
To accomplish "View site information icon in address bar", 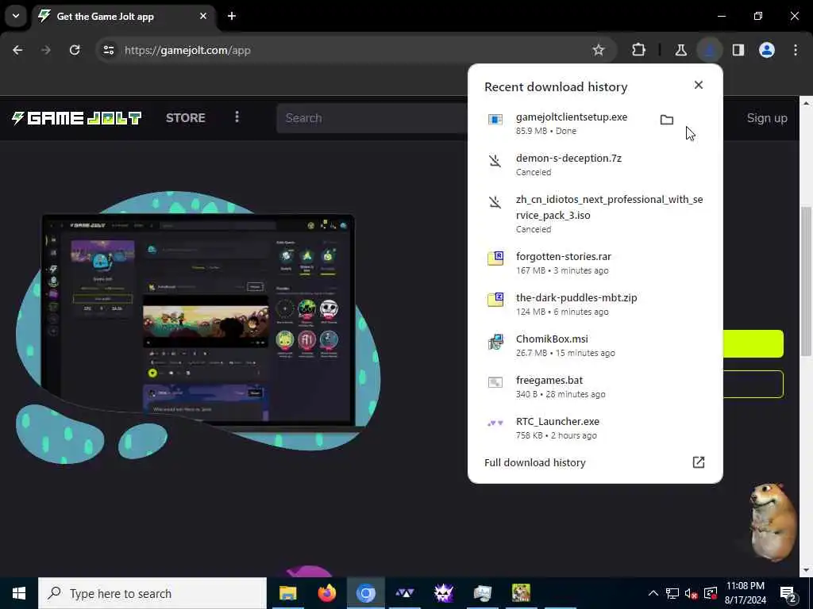I will (108, 50).
